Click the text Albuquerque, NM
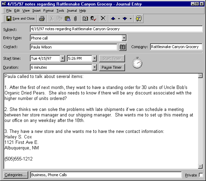 point(22,148)
